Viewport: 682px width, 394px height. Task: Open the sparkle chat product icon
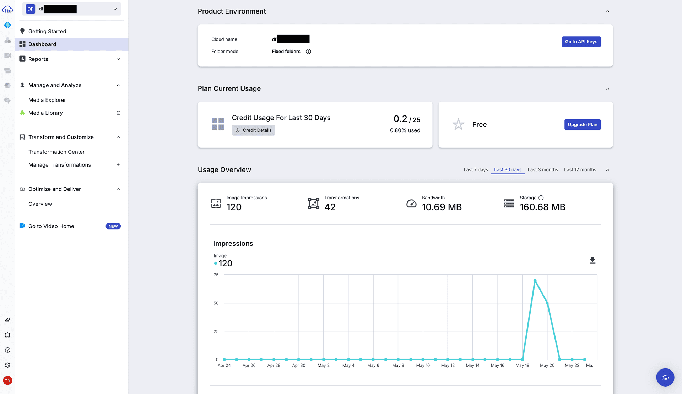click(7, 101)
